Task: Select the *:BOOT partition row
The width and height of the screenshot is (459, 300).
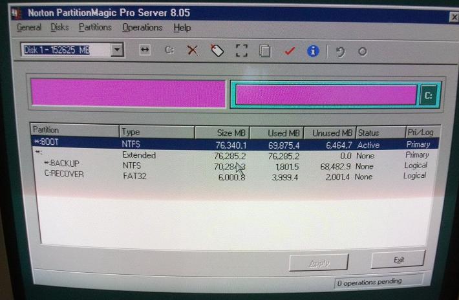Action: pos(235,144)
